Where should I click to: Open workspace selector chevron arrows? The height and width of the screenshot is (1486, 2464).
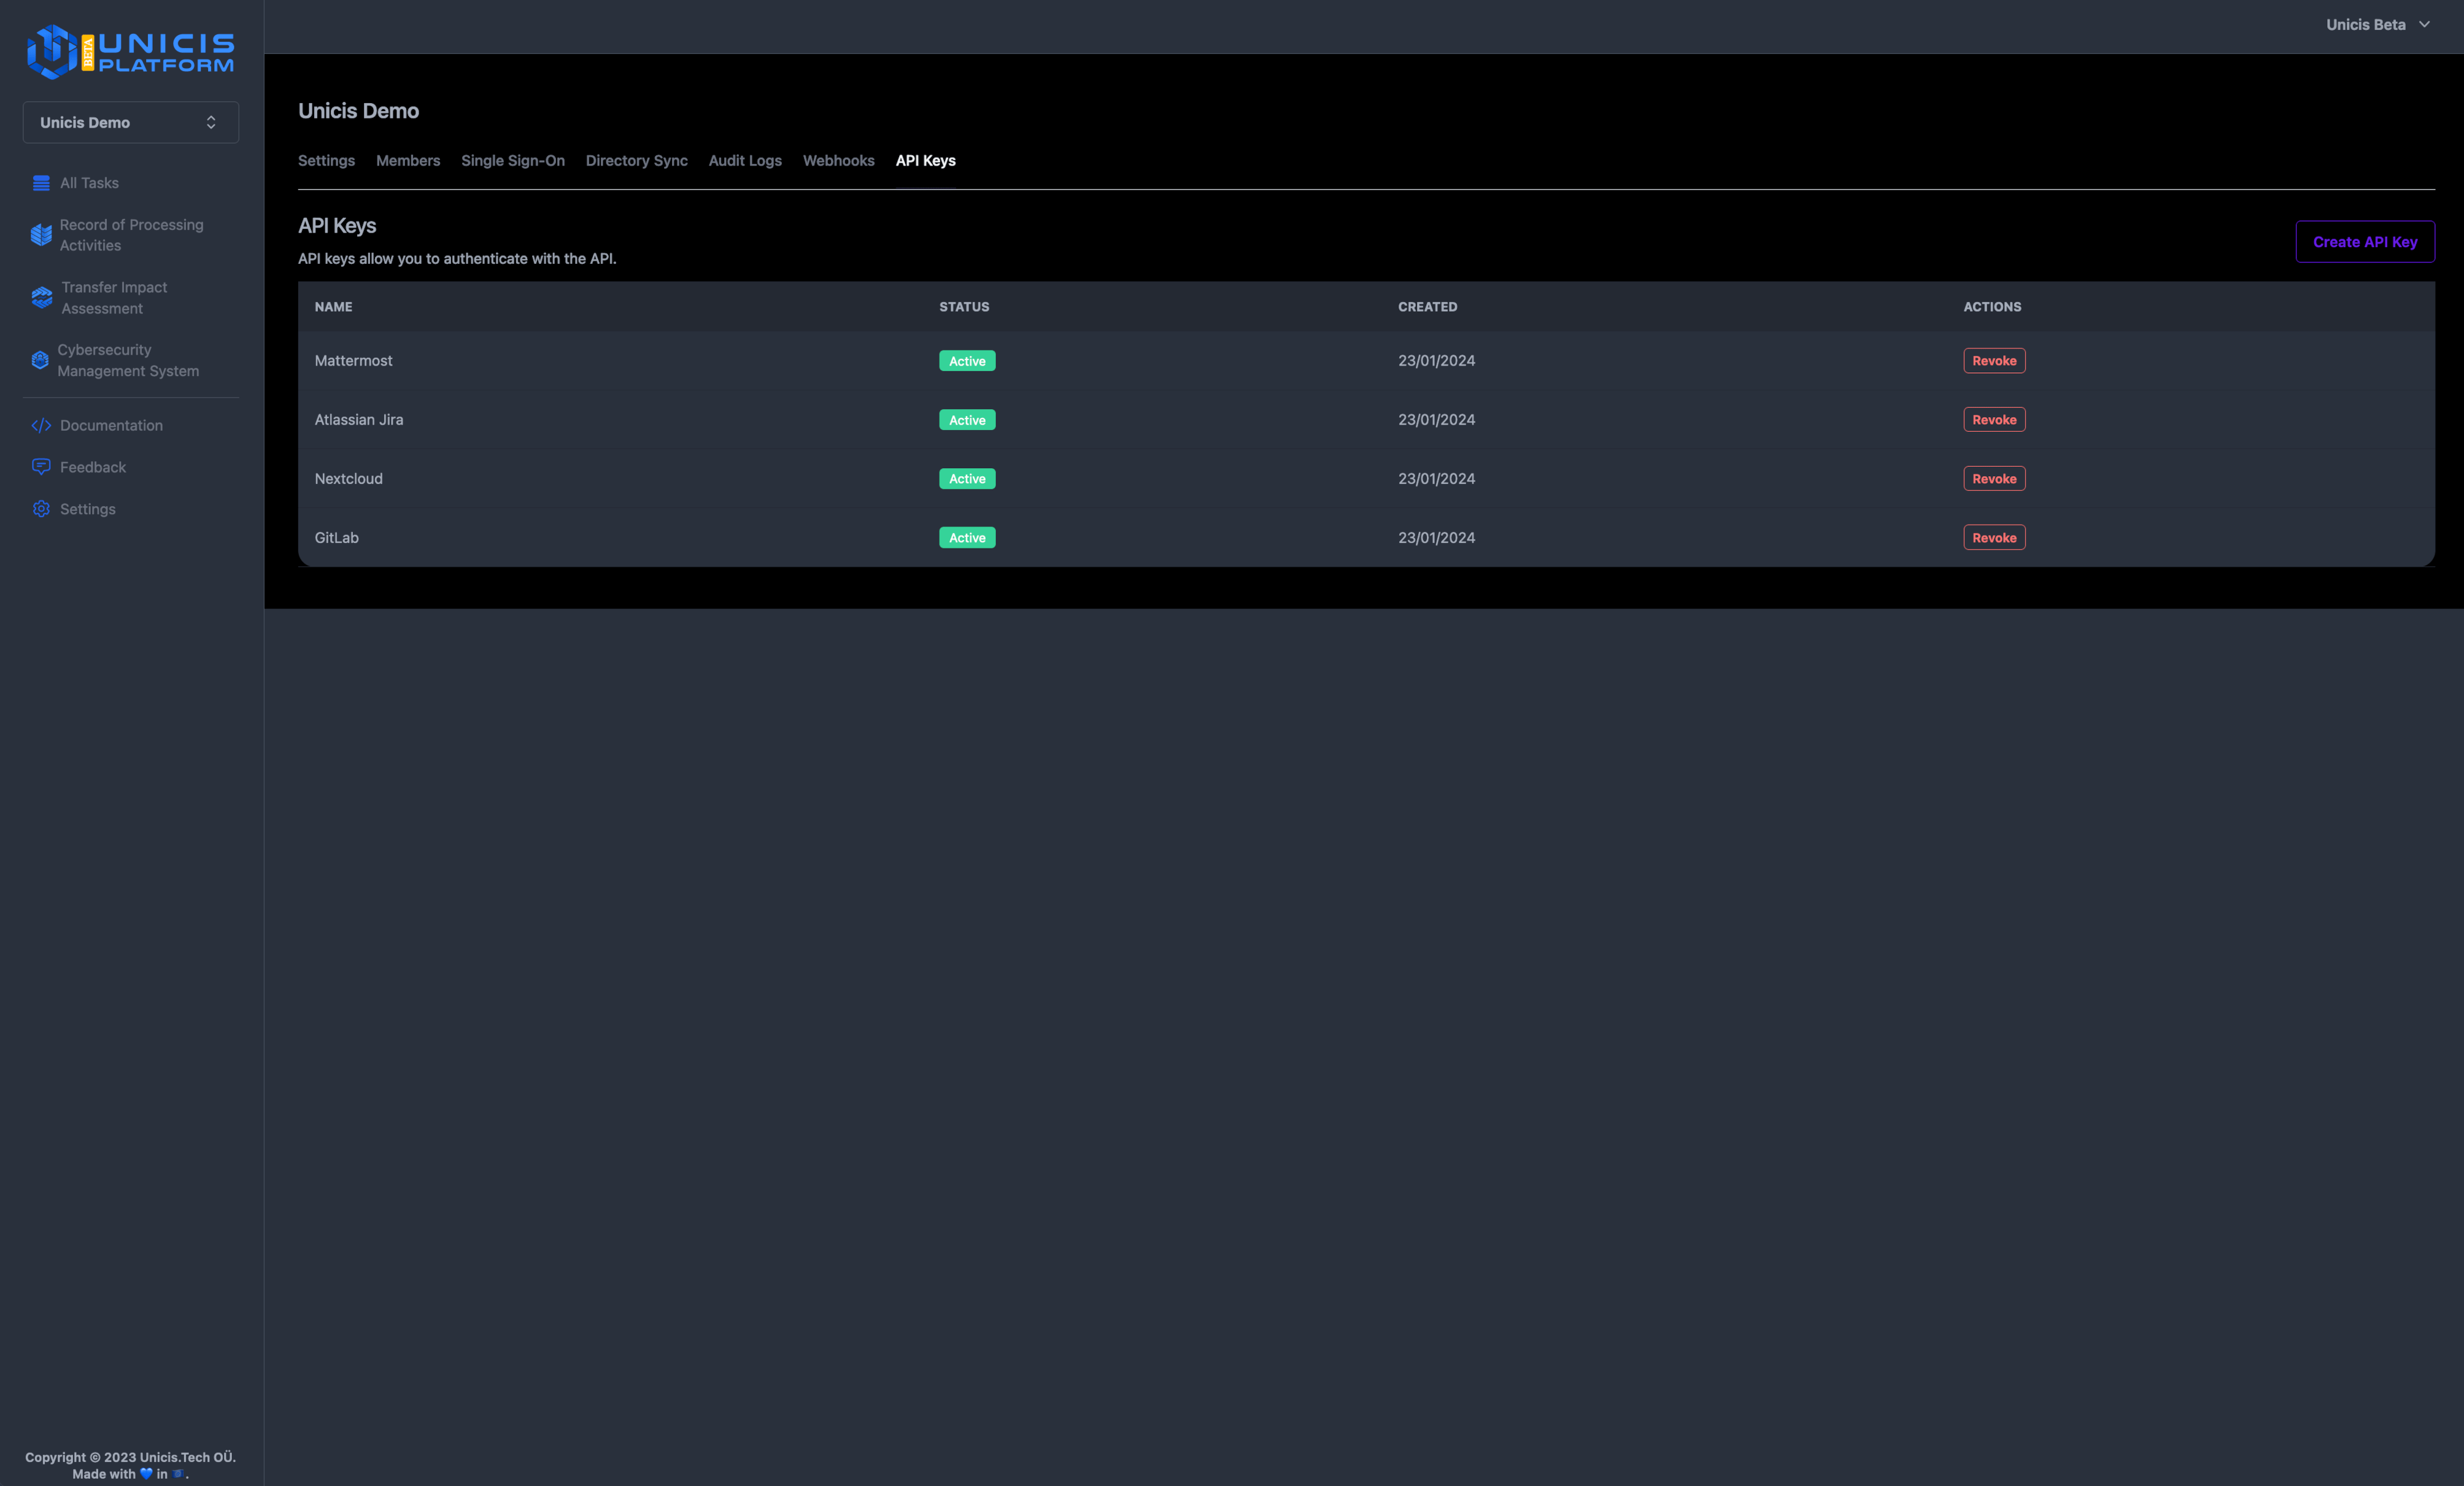[x=212, y=122]
